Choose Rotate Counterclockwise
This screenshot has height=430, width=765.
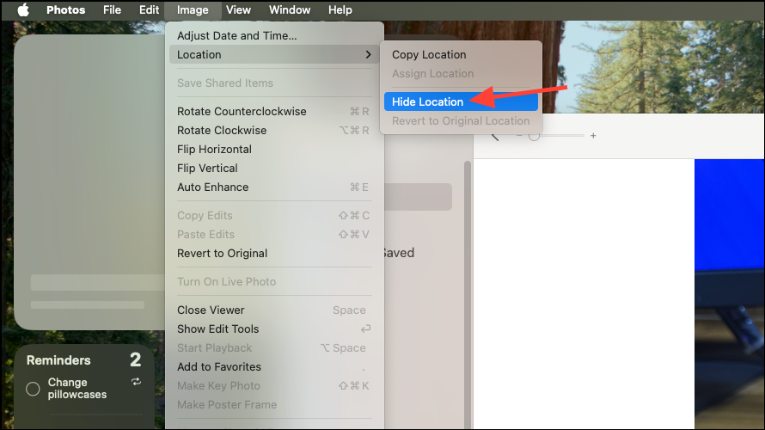[x=242, y=112]
